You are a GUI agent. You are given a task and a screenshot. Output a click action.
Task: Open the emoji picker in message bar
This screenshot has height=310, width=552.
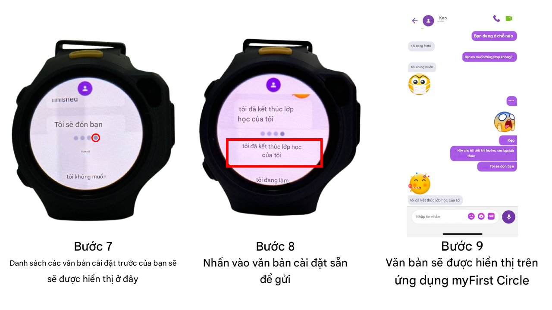pyautogui.click(x=471, y=216)
